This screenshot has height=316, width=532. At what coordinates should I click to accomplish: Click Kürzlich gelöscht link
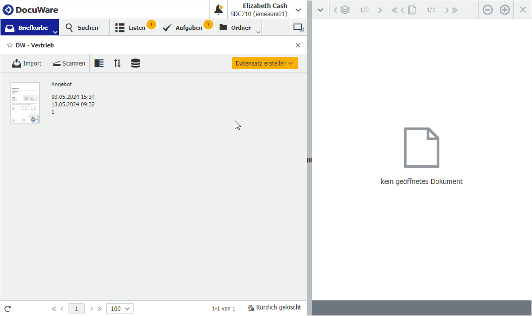[275, 307]
